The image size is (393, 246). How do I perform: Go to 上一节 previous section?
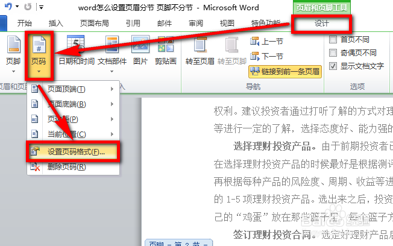266,42
